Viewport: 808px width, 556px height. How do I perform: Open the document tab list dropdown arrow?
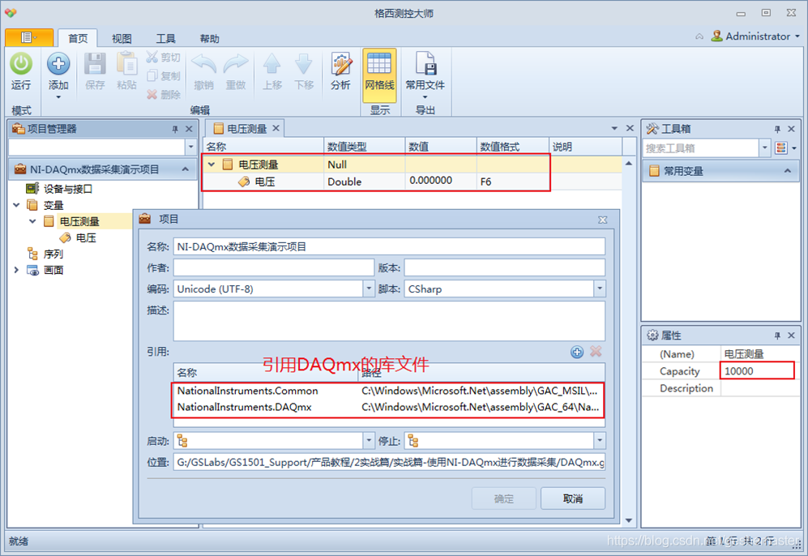[614, 128]
